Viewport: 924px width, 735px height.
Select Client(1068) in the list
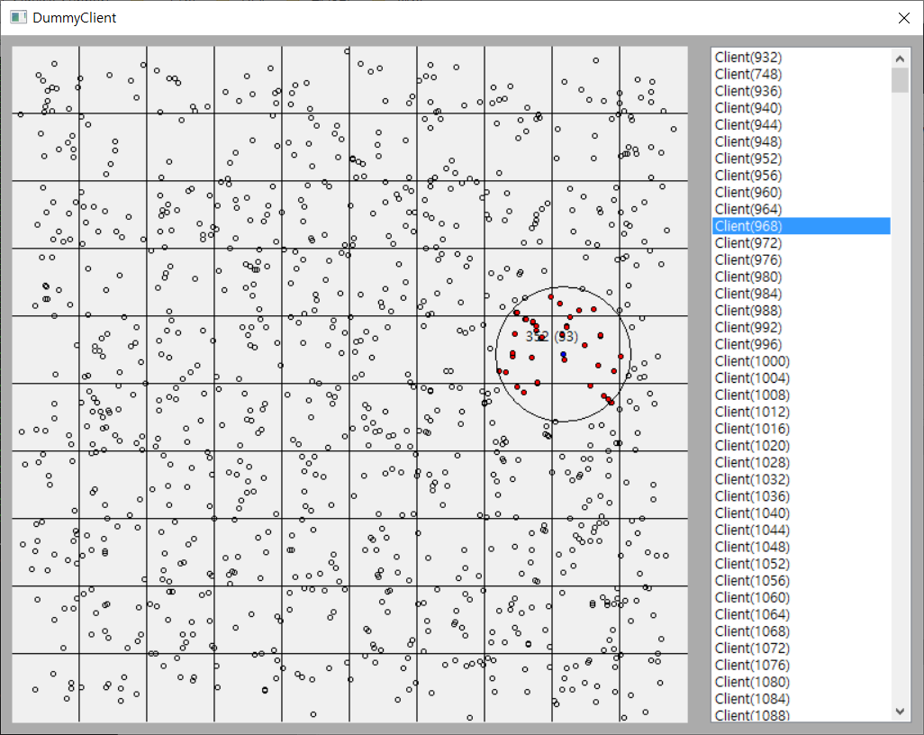click(801, 631)
